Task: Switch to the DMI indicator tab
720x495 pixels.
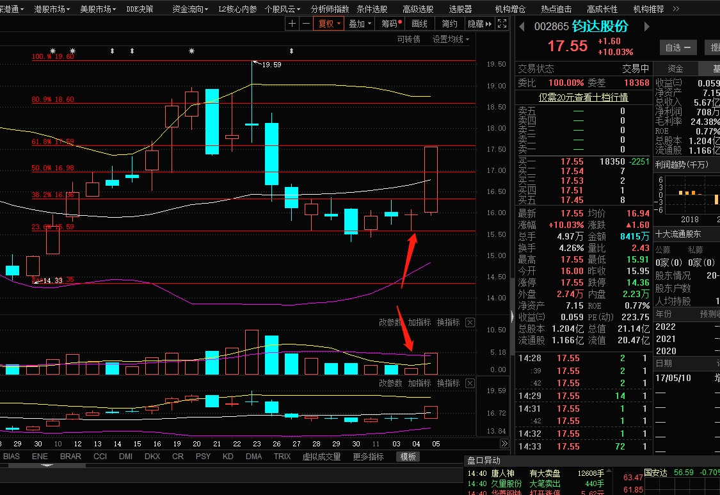Action: pyautogui.click(x=126, y=457)
